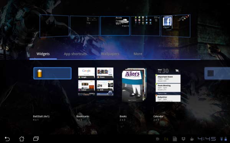Choose the Books widget with Alice's cover
Viewport: 230px width, 143px height.
134,85
